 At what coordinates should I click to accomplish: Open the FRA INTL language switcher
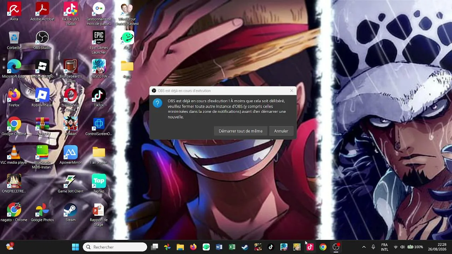(x=385, y=247)
